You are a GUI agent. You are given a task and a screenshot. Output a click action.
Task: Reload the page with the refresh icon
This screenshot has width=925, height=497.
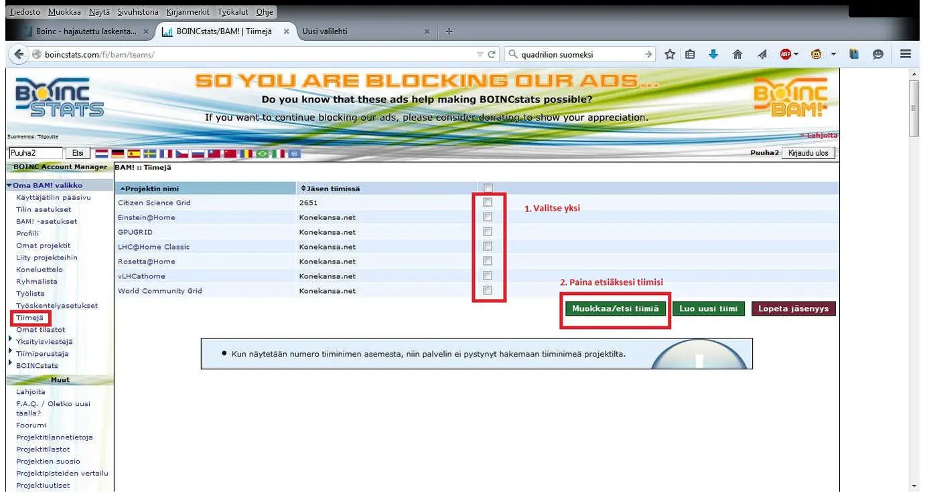492,54
